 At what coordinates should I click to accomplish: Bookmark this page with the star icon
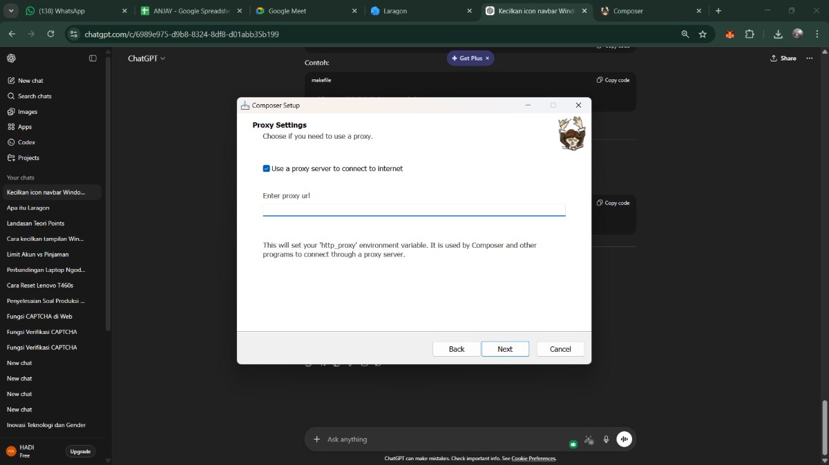coord(703,34)
